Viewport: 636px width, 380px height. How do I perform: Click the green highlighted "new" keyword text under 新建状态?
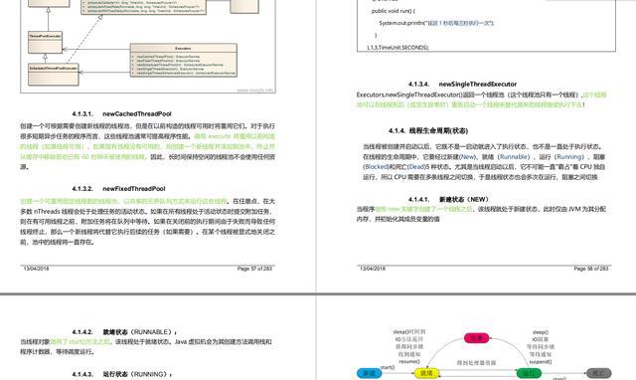(423, 209)
